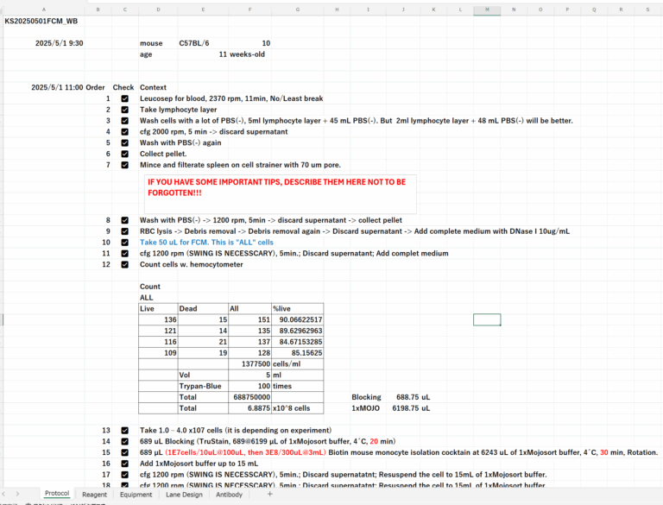
Task: Select cell with value 688750000
Action: tap(249, 397)
